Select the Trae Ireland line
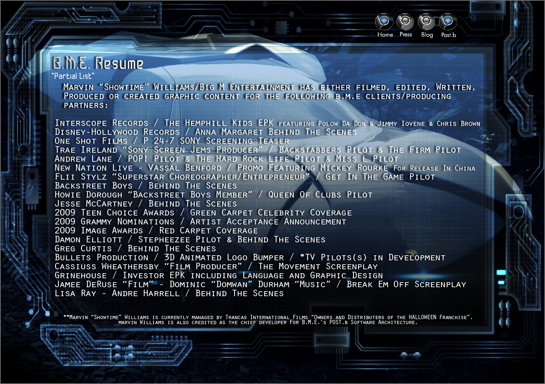 point(258,150)
